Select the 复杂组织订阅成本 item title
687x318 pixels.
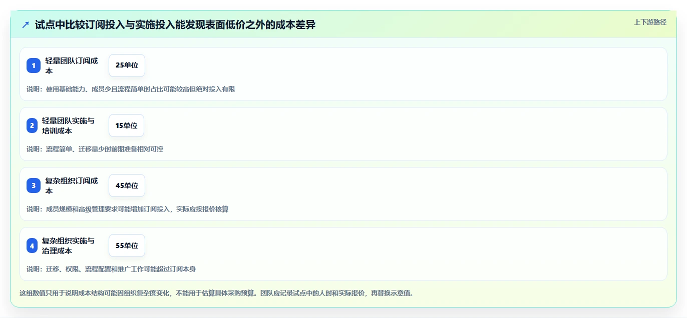tap(72, 185)
